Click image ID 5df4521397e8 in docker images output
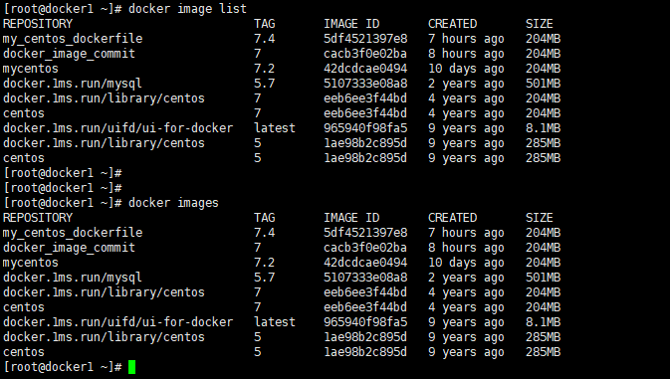 point(365,233)
